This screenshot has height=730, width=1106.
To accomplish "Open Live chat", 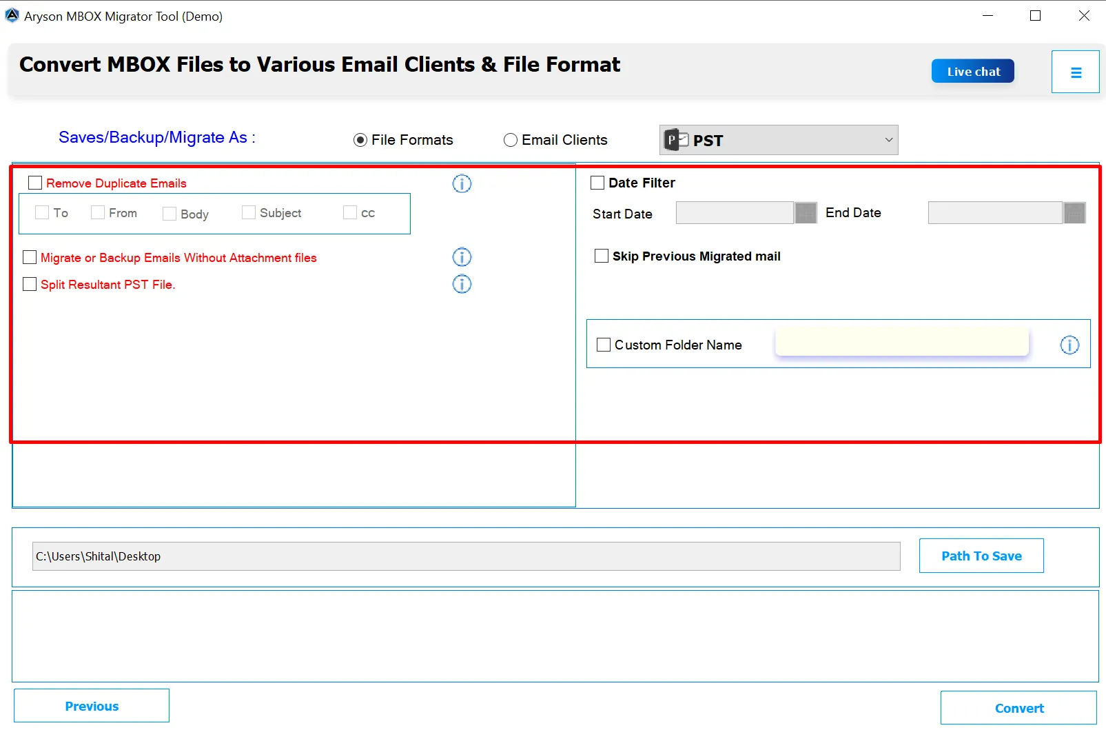I will 972,70.
